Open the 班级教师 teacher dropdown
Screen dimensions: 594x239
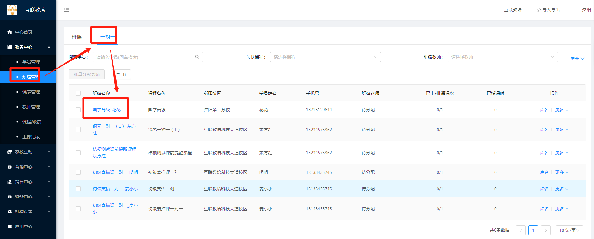(503, 57)
